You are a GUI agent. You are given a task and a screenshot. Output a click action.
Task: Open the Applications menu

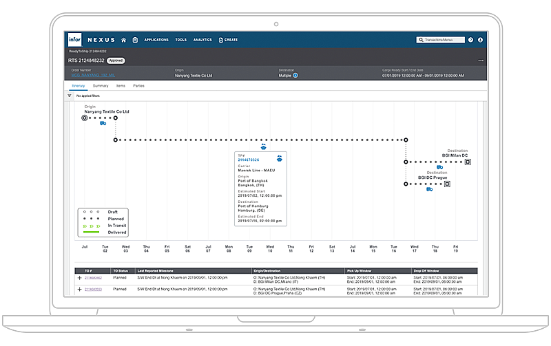(x=156, y=40)
